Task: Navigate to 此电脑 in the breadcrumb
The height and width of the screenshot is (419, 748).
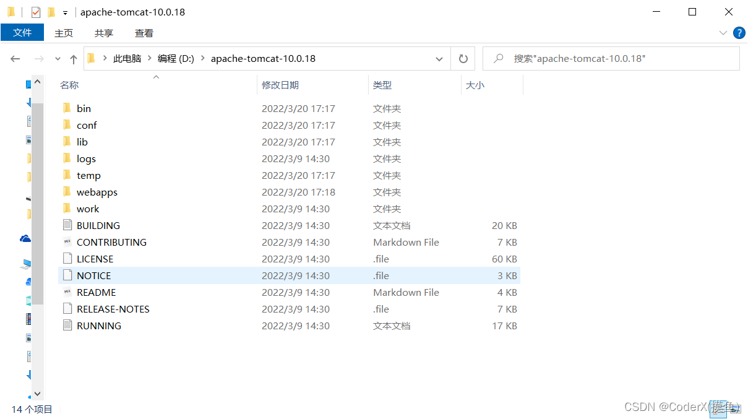Action: coord(127,58)
